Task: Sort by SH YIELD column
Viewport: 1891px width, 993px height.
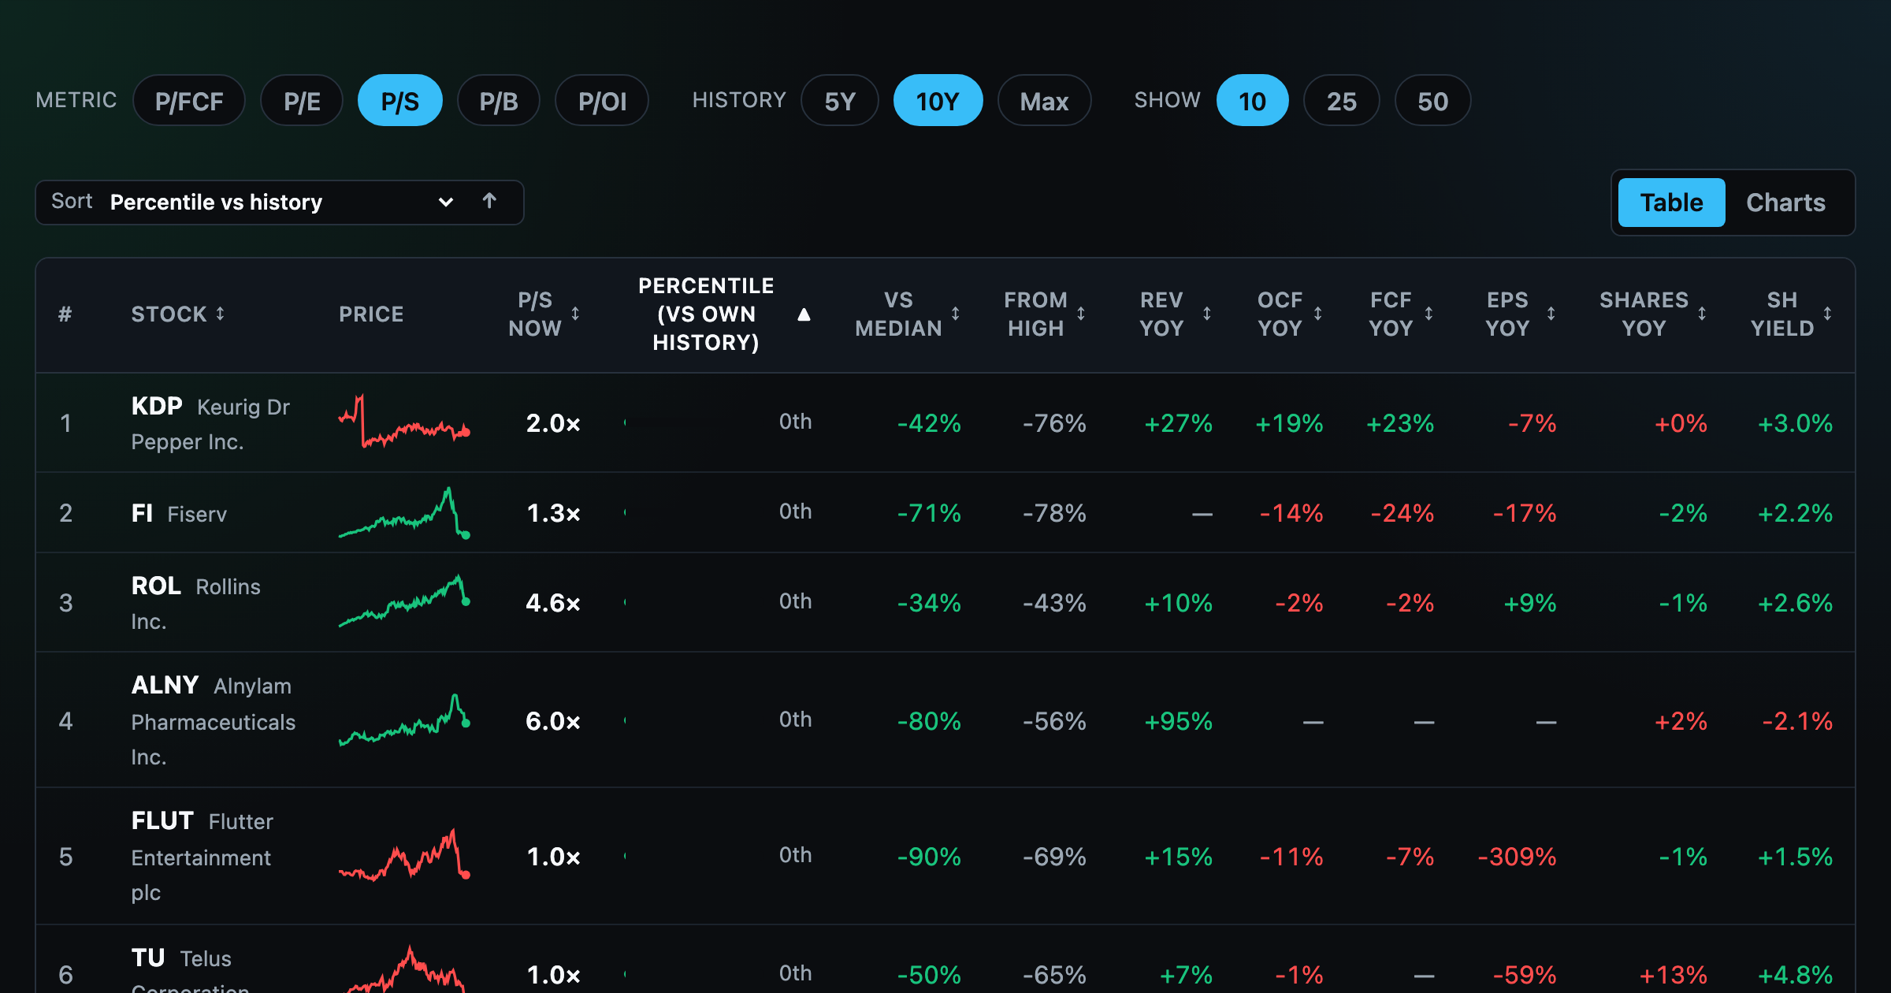Action: 1791,314
